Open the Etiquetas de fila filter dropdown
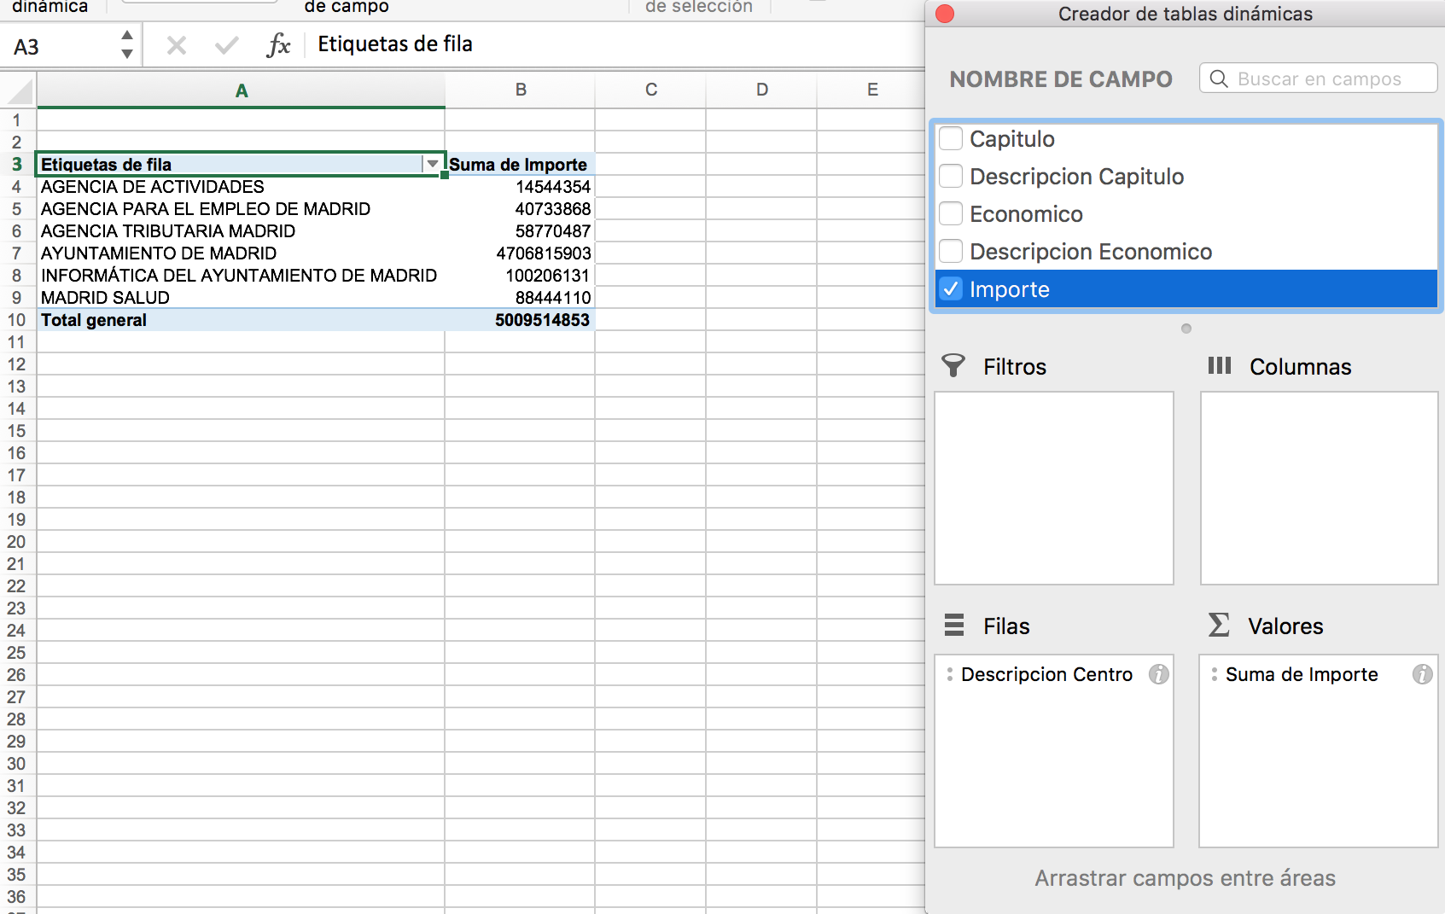Viewport: 1445px width, 914px height. 433,164
